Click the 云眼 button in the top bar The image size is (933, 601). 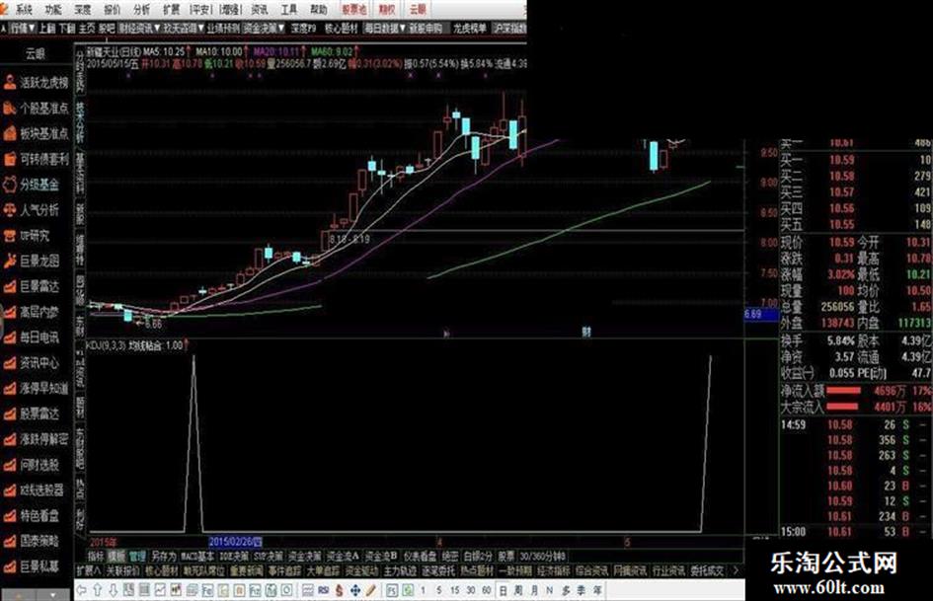[x=418, y=10]
